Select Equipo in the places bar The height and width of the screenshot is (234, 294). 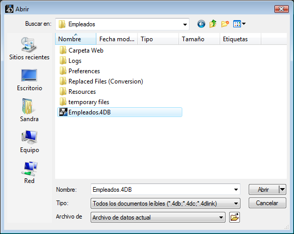[x=29, y=142]
